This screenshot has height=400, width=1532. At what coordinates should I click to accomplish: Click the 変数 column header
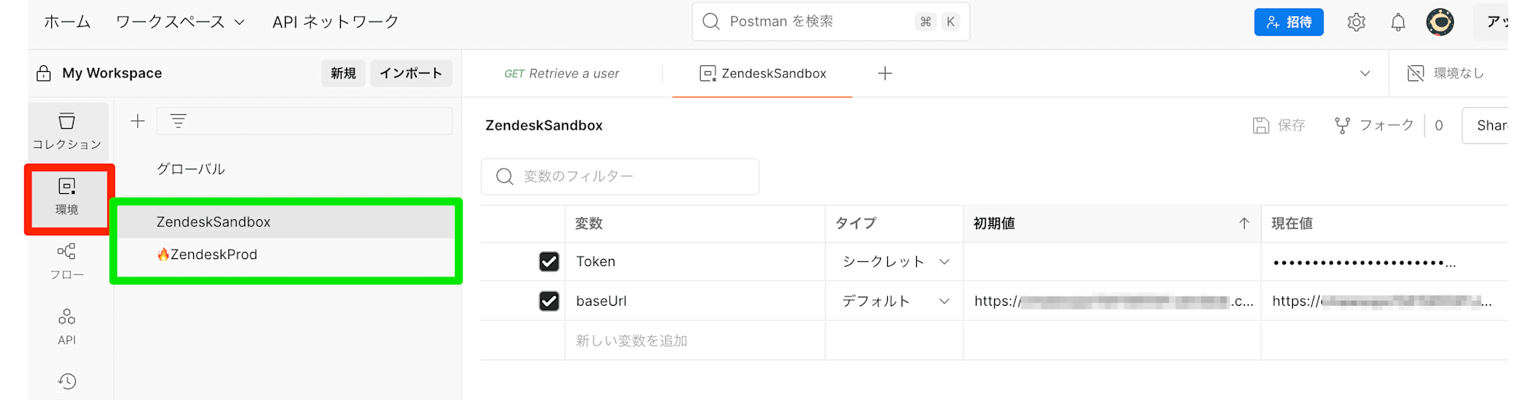click(x=695, y=224)
